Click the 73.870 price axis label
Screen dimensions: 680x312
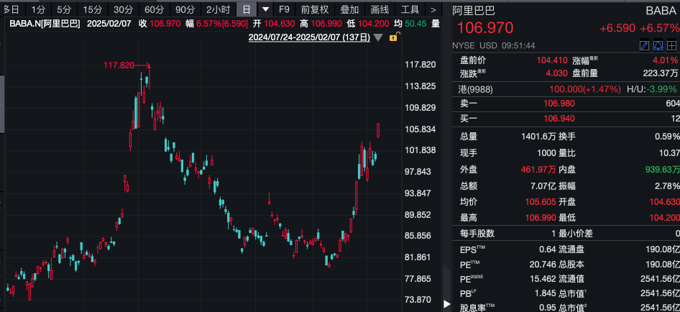(x=418, y=300)
